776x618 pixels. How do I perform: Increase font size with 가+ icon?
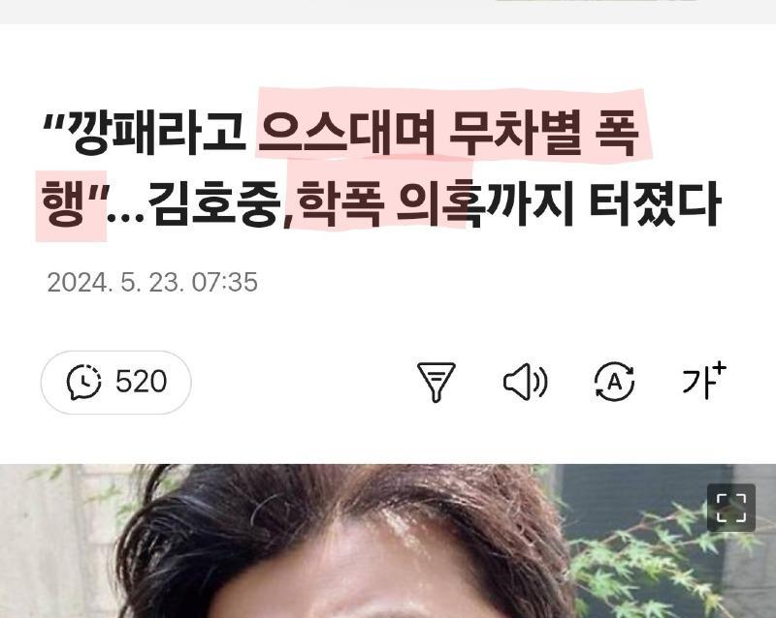click(703, 382)
